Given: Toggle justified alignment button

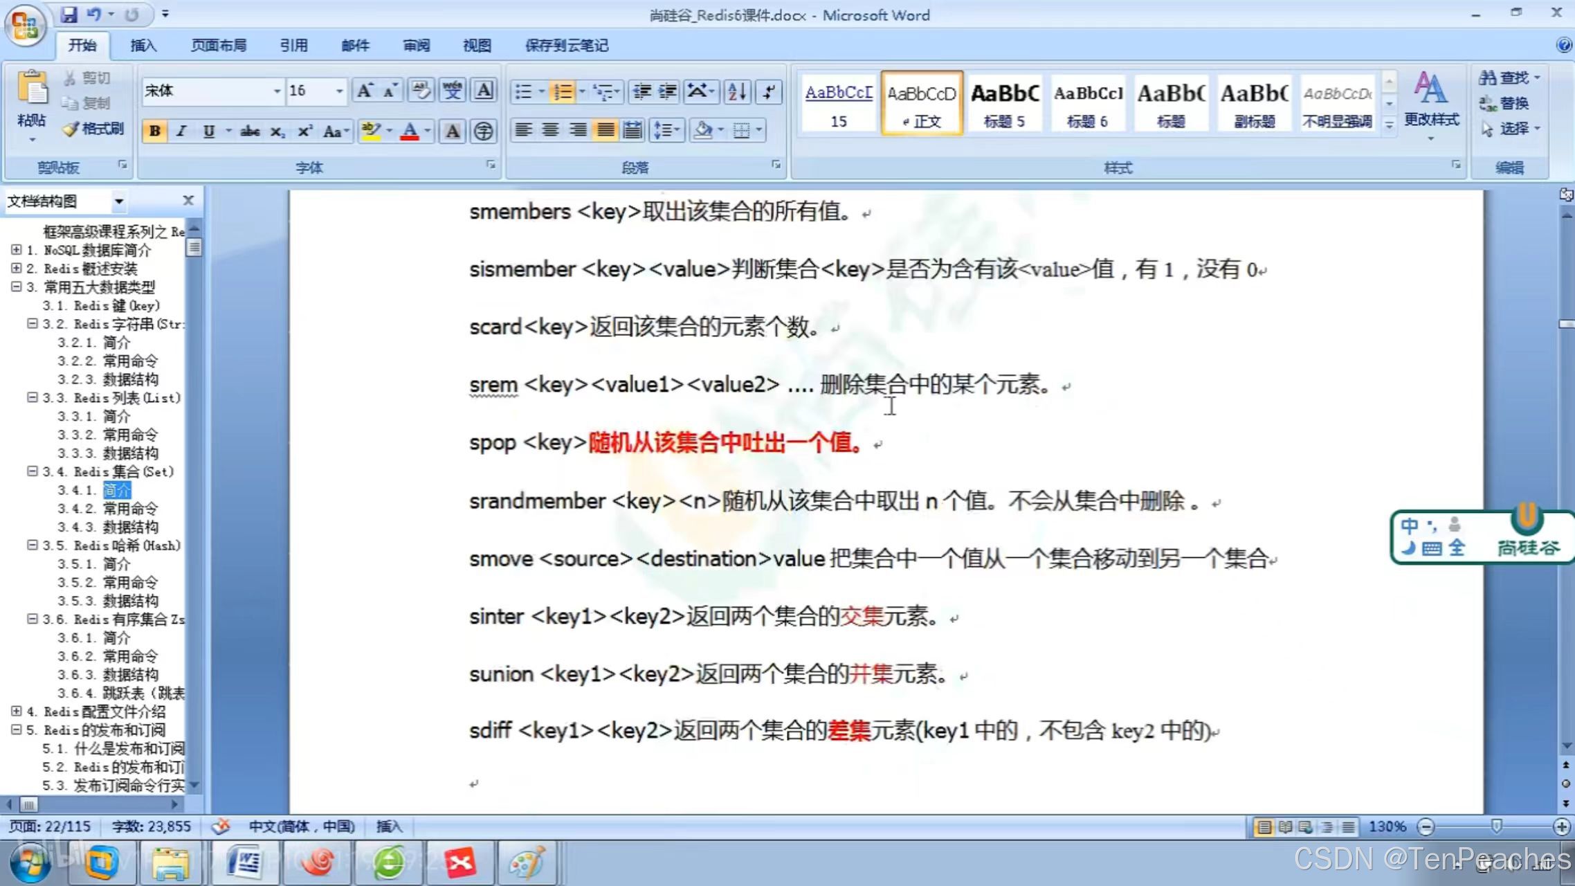Looking at the screenshot, I should [x=606, y=130].
